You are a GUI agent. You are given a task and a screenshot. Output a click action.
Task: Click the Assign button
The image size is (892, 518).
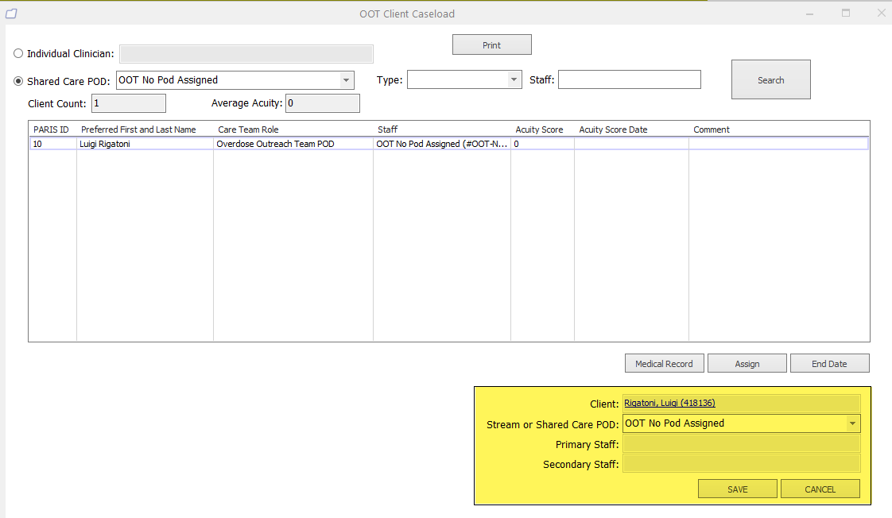click(x=747, y=364)
